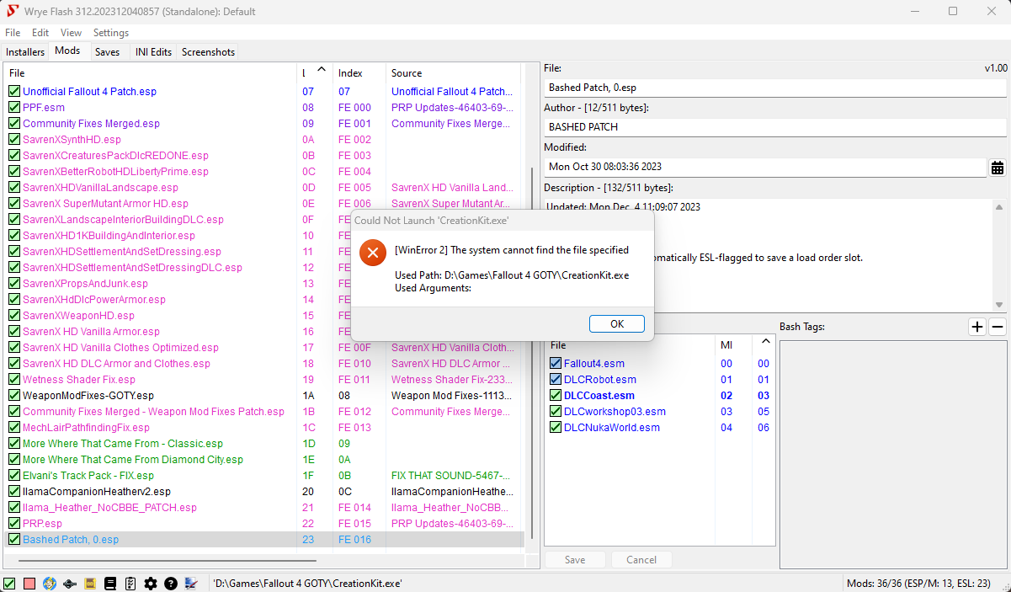Image resolution: width=1011 pixels, height=592 pixels.
Task: Click the masters list sort arrow column header
Action: coord(764,343)
